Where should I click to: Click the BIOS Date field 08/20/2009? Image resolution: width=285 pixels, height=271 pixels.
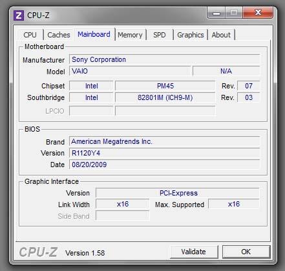point(165,165)
